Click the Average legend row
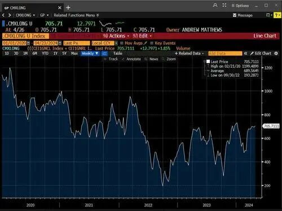This screenshot has width=282, height=211. tap(233, 71)
